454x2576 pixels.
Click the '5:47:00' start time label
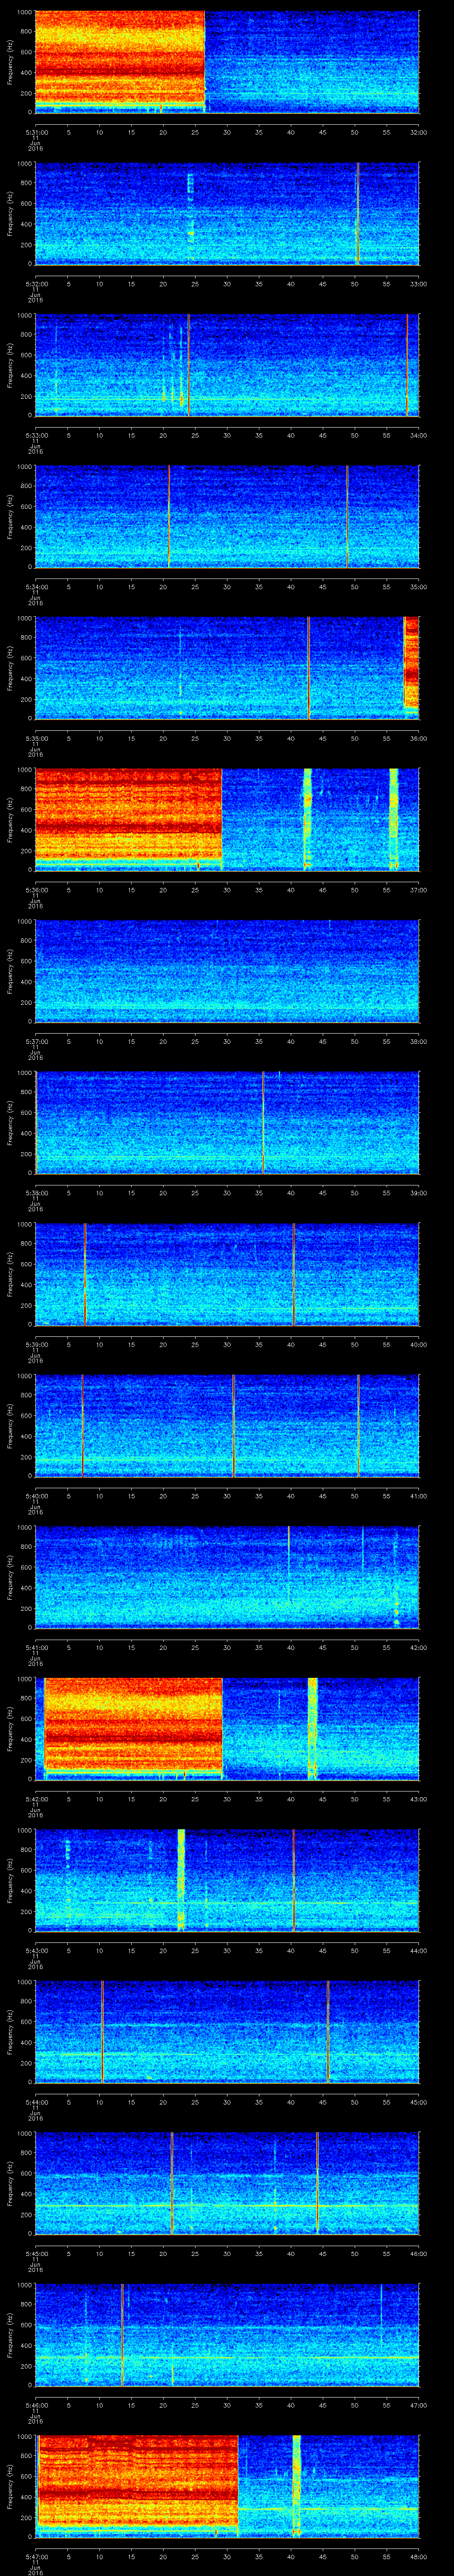point(36,2556)
